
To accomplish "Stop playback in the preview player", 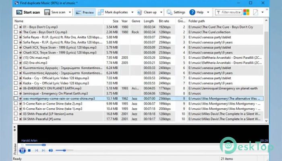I will (29, 151).
